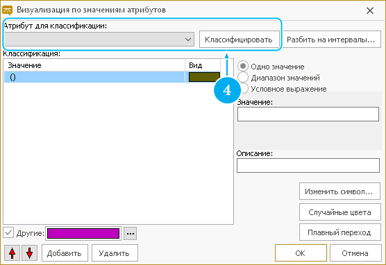Focus the Описание input field
This screenshot has width=386, height=265.
(x=308, y=165)
